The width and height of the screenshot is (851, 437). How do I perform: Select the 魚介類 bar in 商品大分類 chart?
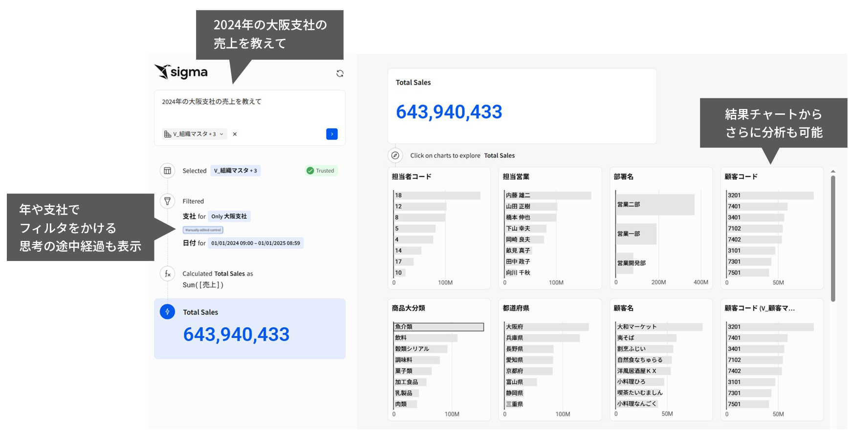[438, 327]
